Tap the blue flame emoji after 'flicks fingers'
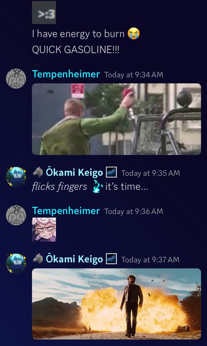The height and width of the screenshot is (346, 207). (97, 186)
